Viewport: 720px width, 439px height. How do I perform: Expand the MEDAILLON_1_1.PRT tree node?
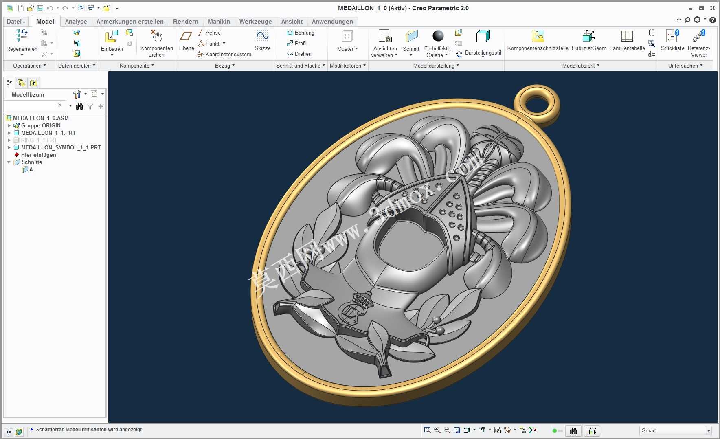click(9, 133)
